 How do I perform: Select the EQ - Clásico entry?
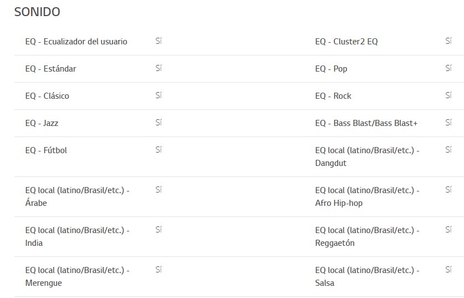coord(47,96)
